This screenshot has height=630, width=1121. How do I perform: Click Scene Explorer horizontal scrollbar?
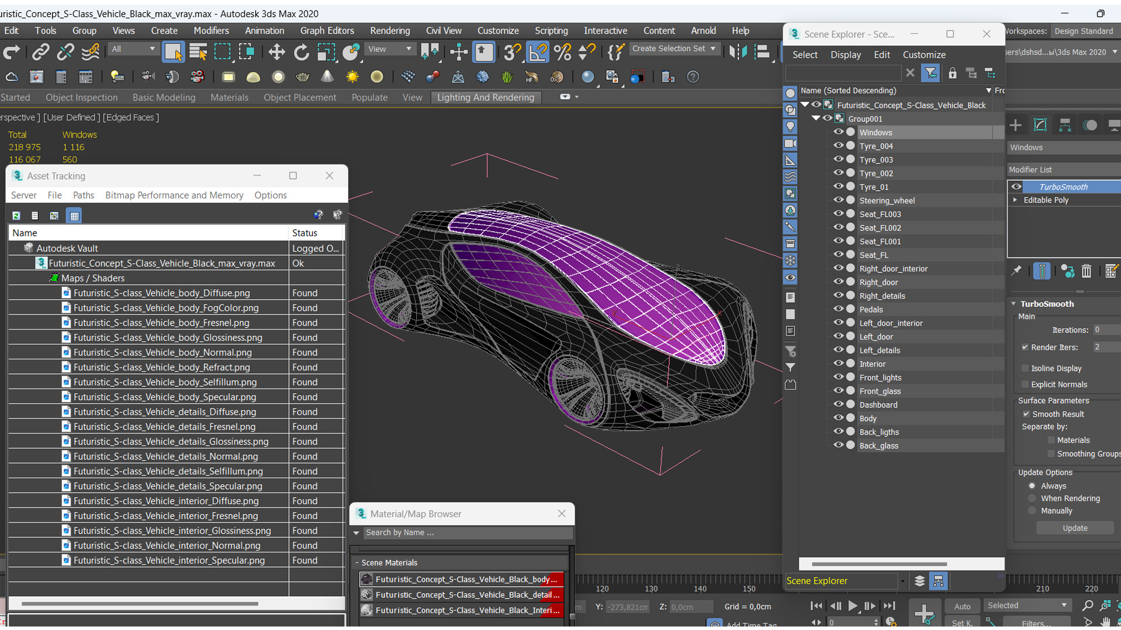tap(879, 564)
